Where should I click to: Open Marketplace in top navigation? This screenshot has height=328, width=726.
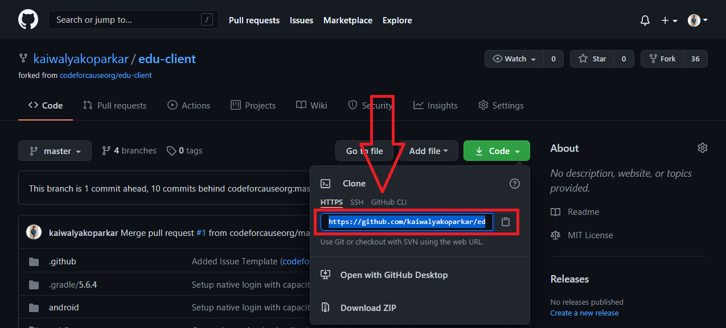pyautogui.click(x=348, y=20)
